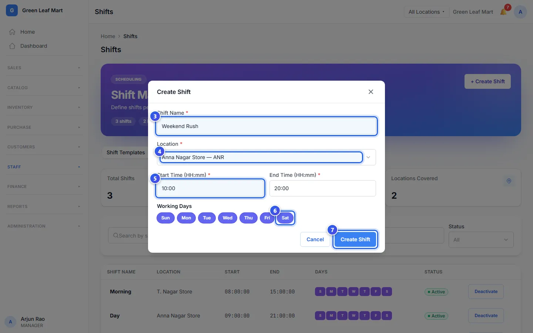Open the Location dropdown in dialog
Screen dimensions: 533x333
(266, 157)
